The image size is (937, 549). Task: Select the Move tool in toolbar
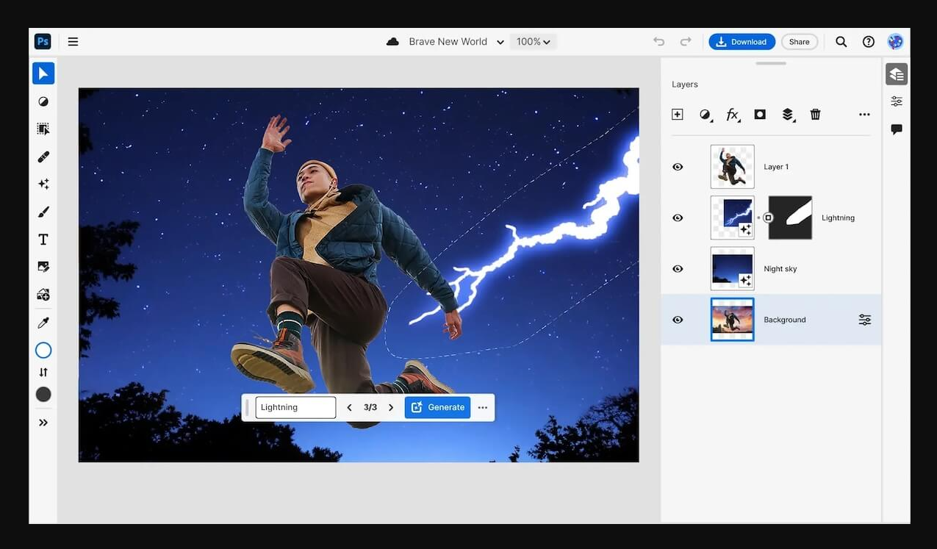point(43,73)
